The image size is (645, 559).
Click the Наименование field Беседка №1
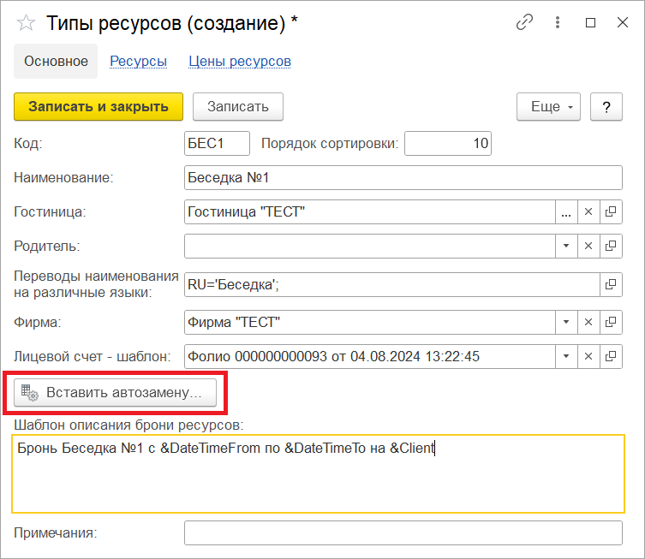[403, 177]
